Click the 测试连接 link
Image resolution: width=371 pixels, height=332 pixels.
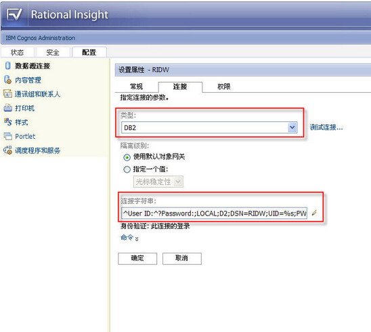click(326, 127)
